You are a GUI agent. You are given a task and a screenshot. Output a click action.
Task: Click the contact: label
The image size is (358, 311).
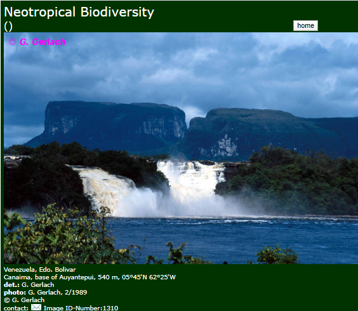click(17, 308)
